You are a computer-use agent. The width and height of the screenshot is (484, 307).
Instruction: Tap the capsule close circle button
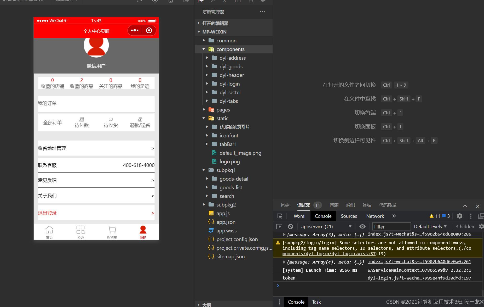click(x=149, y=30)
